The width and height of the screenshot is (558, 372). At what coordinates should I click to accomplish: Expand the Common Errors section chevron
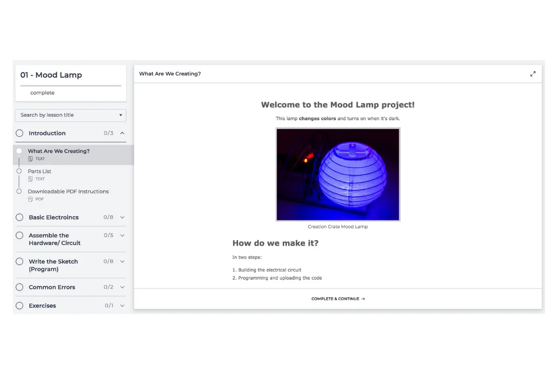122,287
